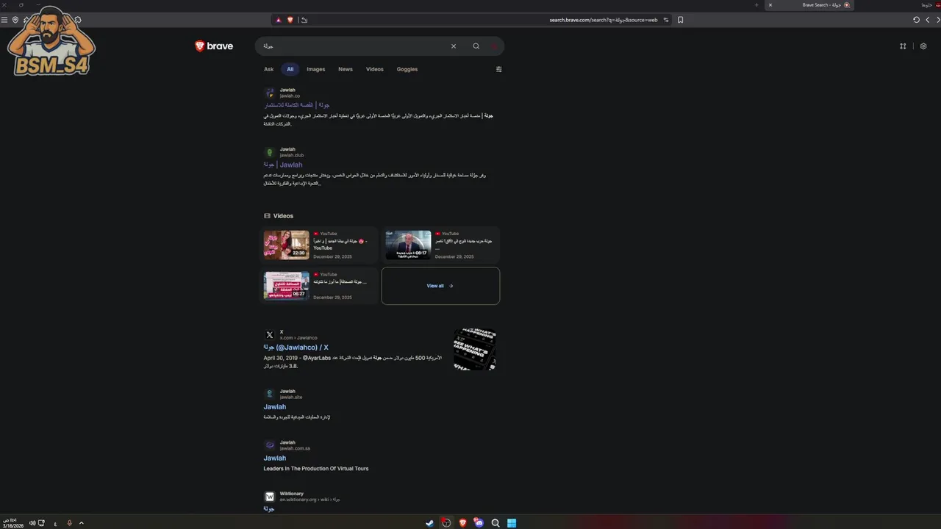
Task: Click the jawlah.club favicon icon
Action: pos(270,152)
